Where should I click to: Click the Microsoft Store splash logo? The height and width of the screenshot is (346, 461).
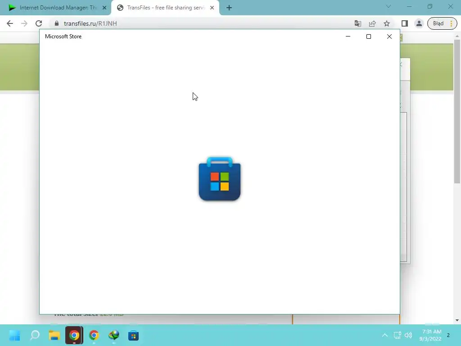220,179
